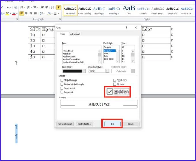
Task: Click the Text Effects button
Action: 84,124
